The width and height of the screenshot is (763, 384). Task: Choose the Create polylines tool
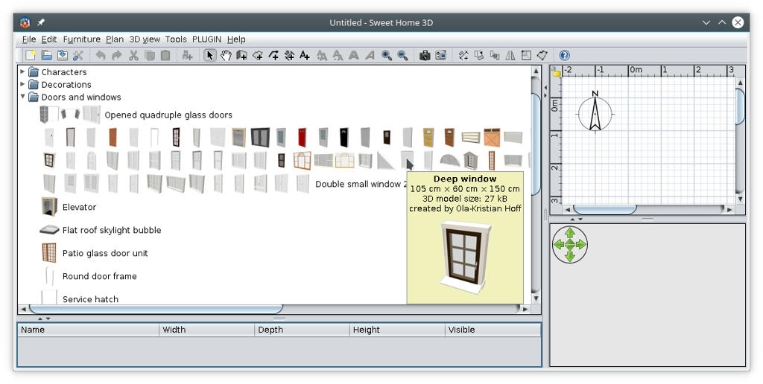pyautogui.click(x=274, y=55)
